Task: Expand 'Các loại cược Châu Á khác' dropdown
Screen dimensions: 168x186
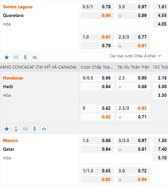Action: [x=135, y=56]
